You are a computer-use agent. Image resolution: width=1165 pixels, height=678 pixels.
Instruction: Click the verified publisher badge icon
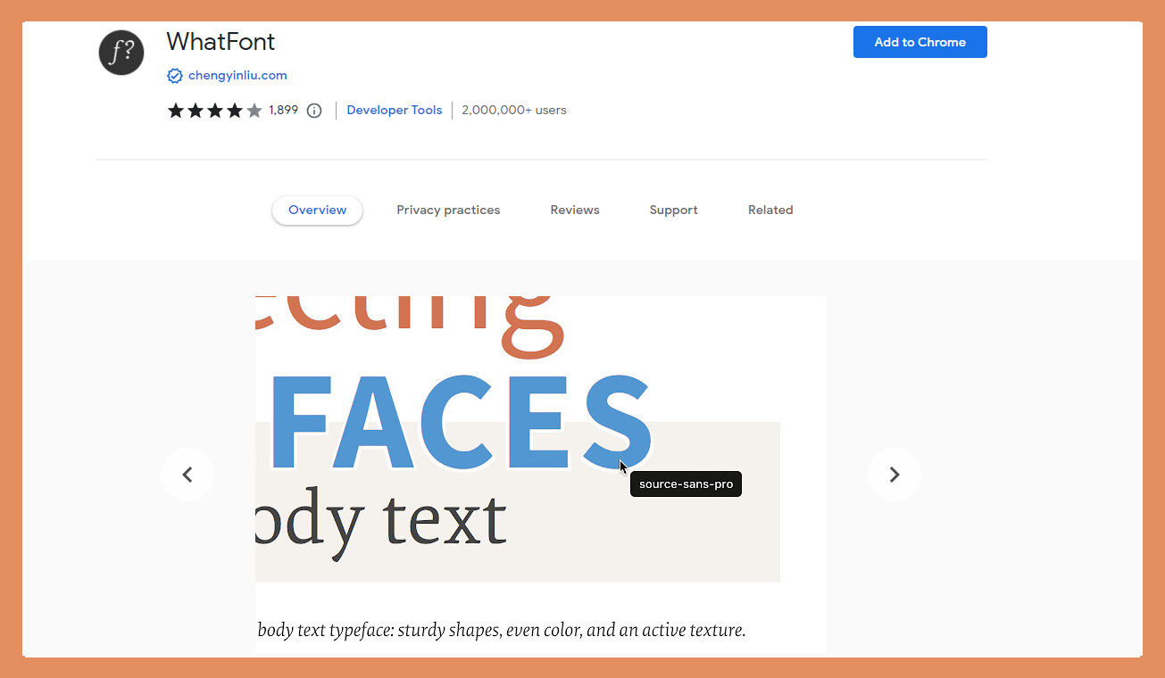point(175,76)
